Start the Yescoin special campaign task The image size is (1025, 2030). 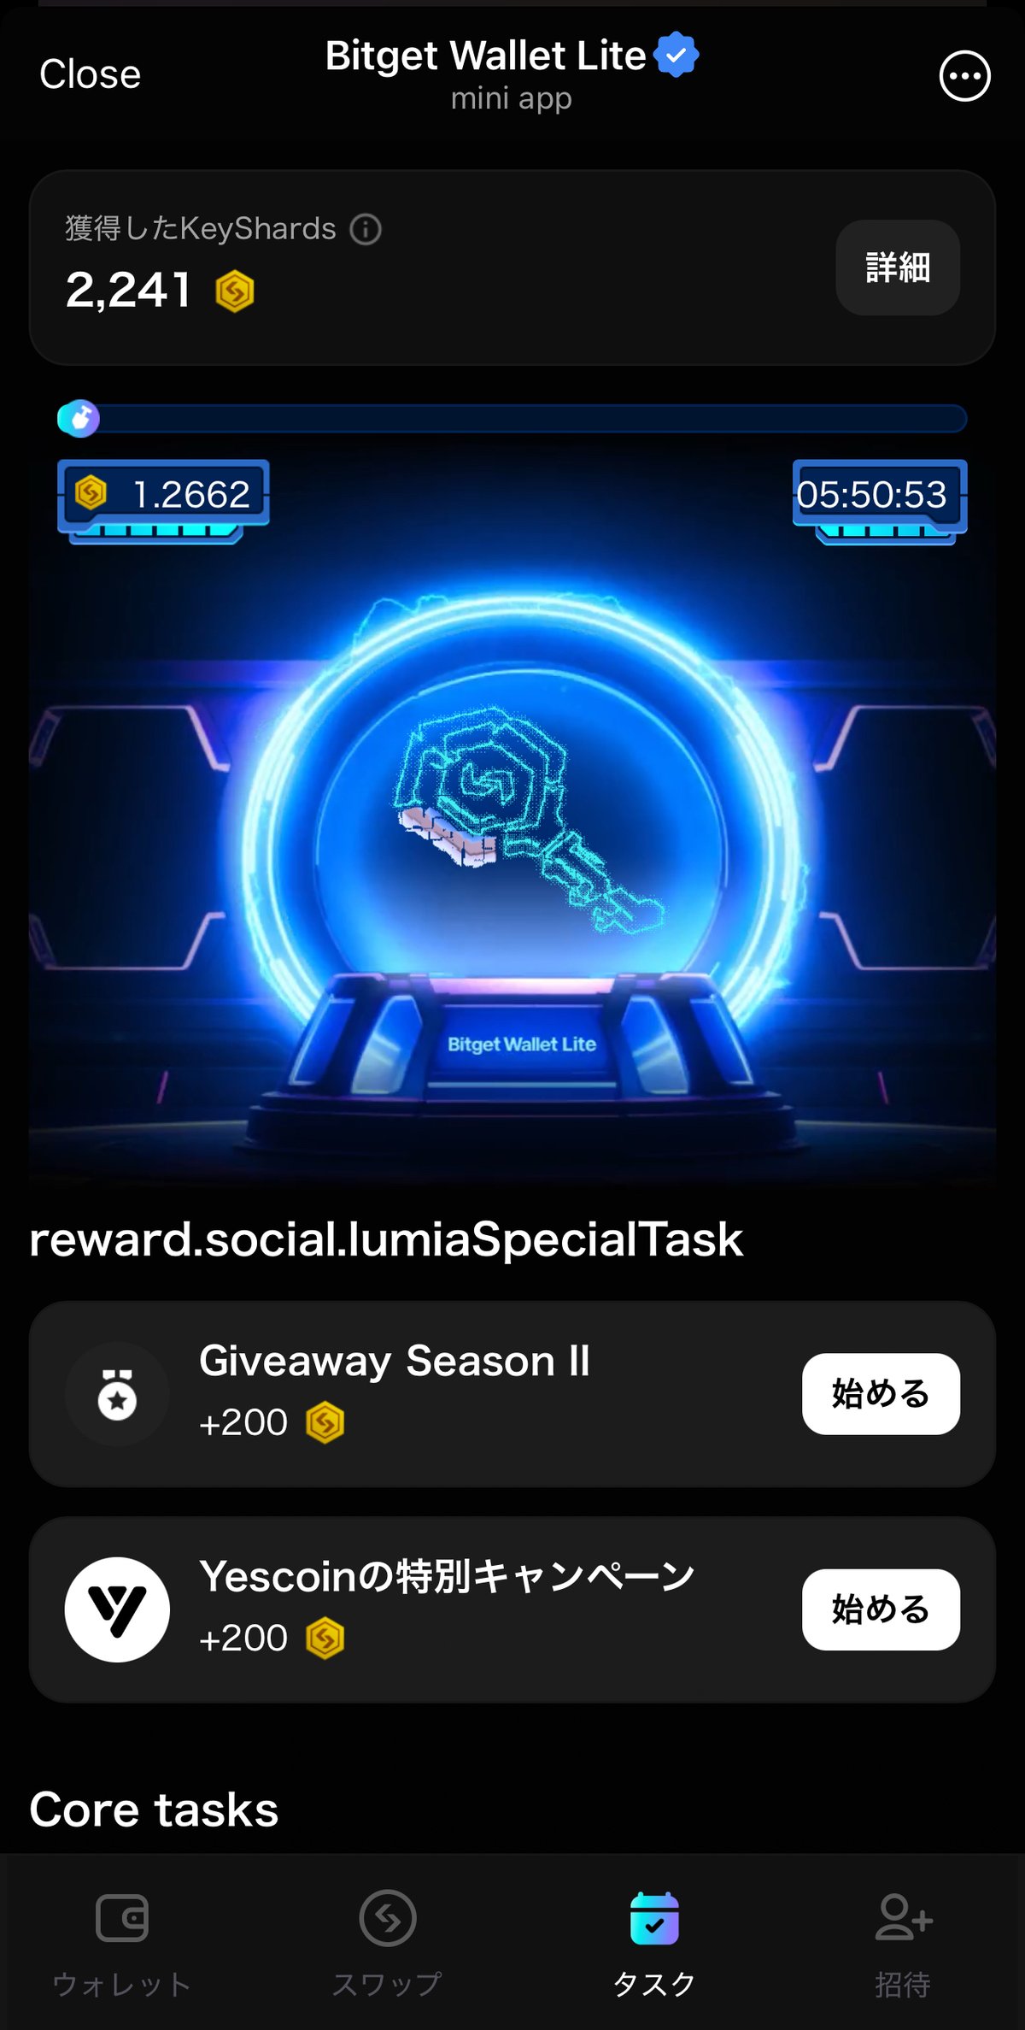881,1609
